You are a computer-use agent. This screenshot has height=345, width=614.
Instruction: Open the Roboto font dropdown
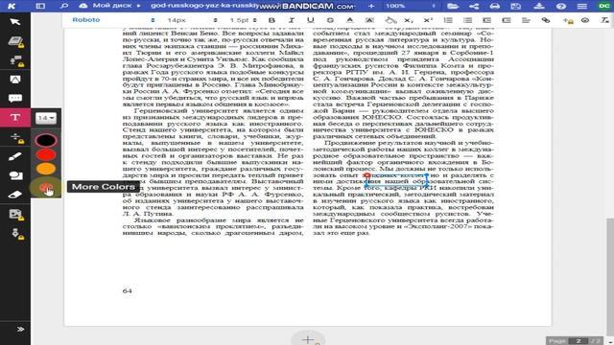coord(113,20)
